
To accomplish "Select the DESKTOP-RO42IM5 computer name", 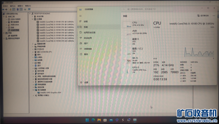I will pos(42,14).
